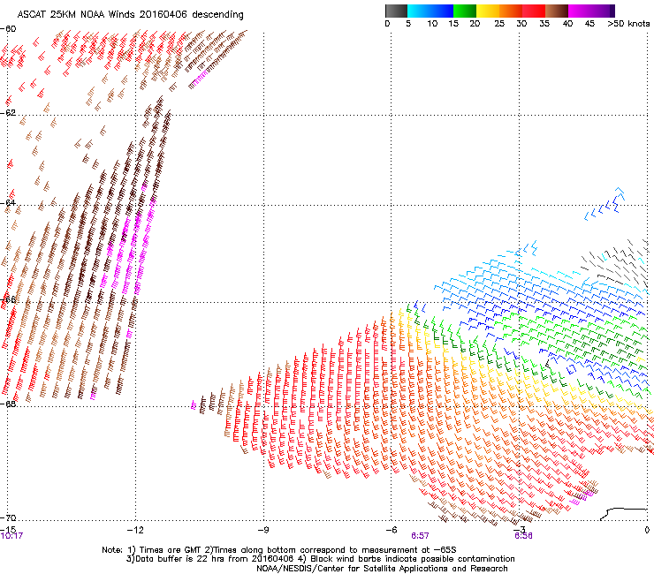
Task: Click the green 15-20 knots legend segment
Action: tap(465, 11)
